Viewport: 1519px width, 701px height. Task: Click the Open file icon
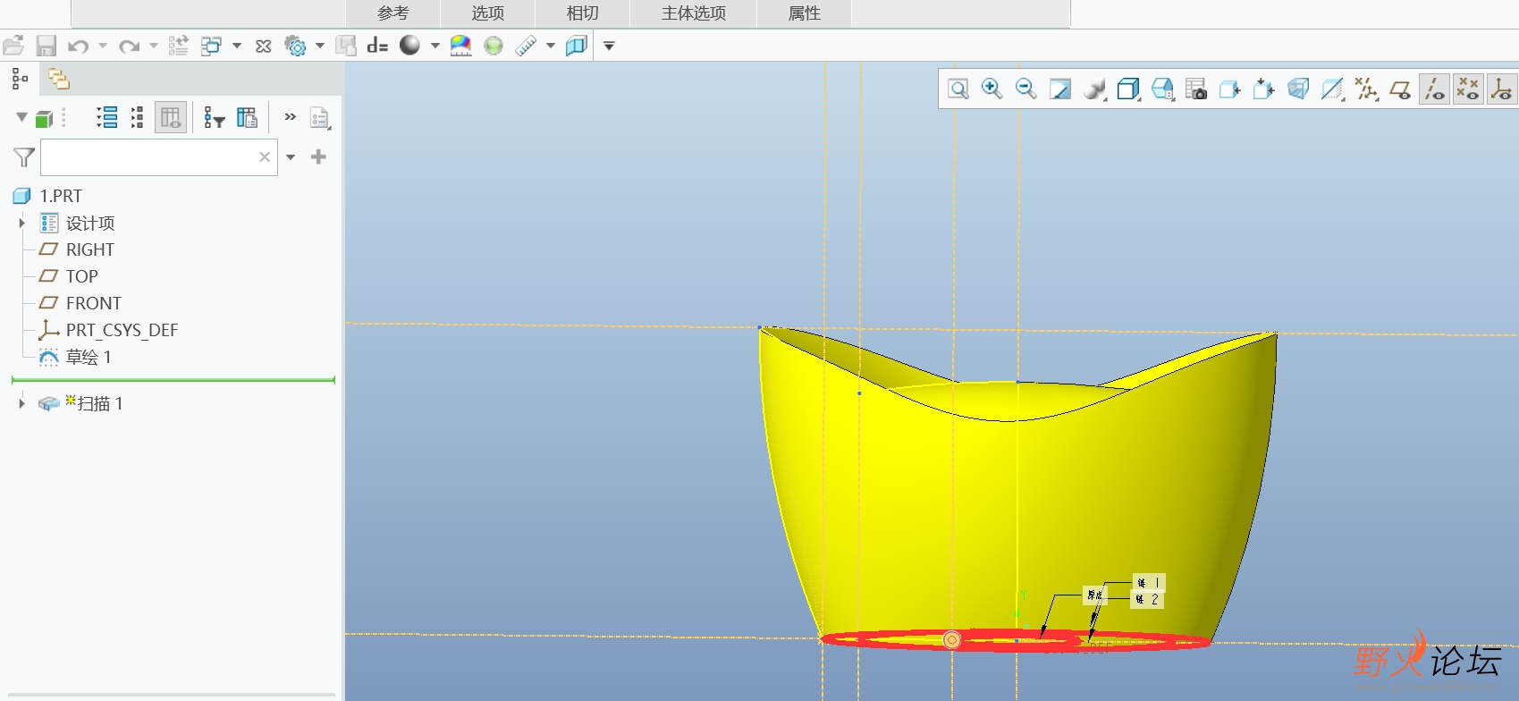(13, 46)
